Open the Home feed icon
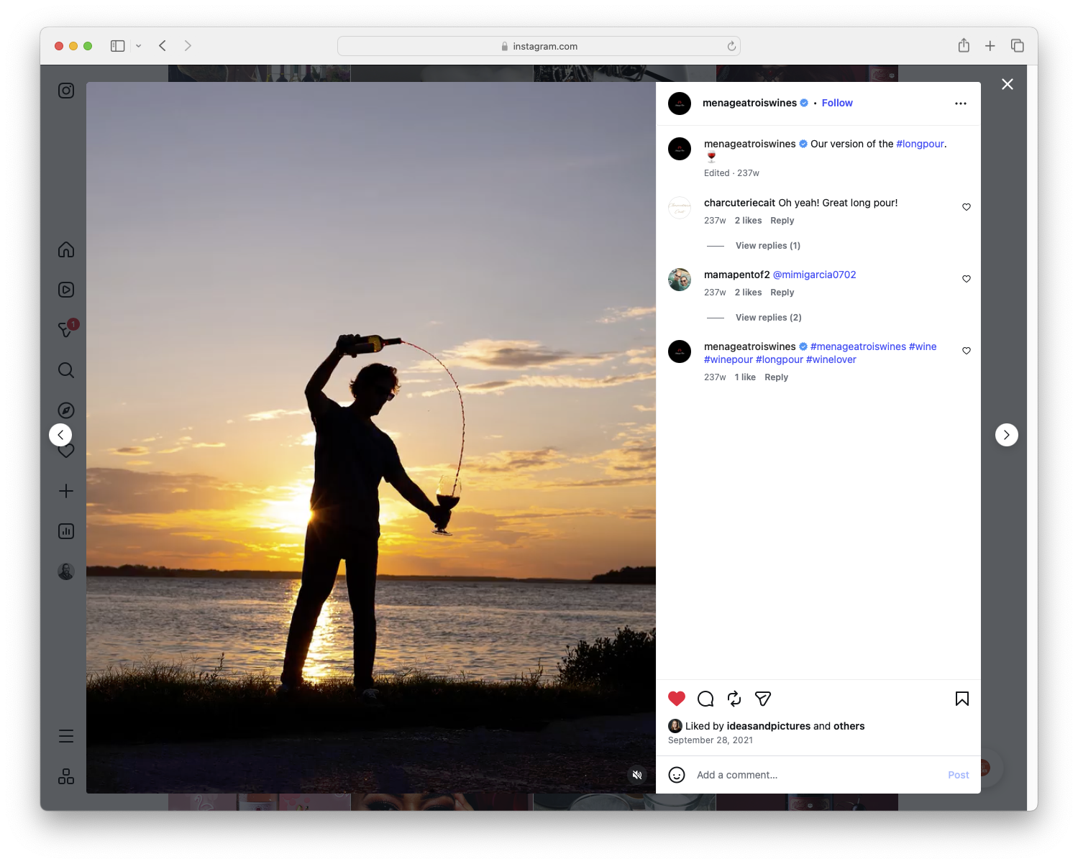Viewport: 1078px width, 864px height. (65, 249)
